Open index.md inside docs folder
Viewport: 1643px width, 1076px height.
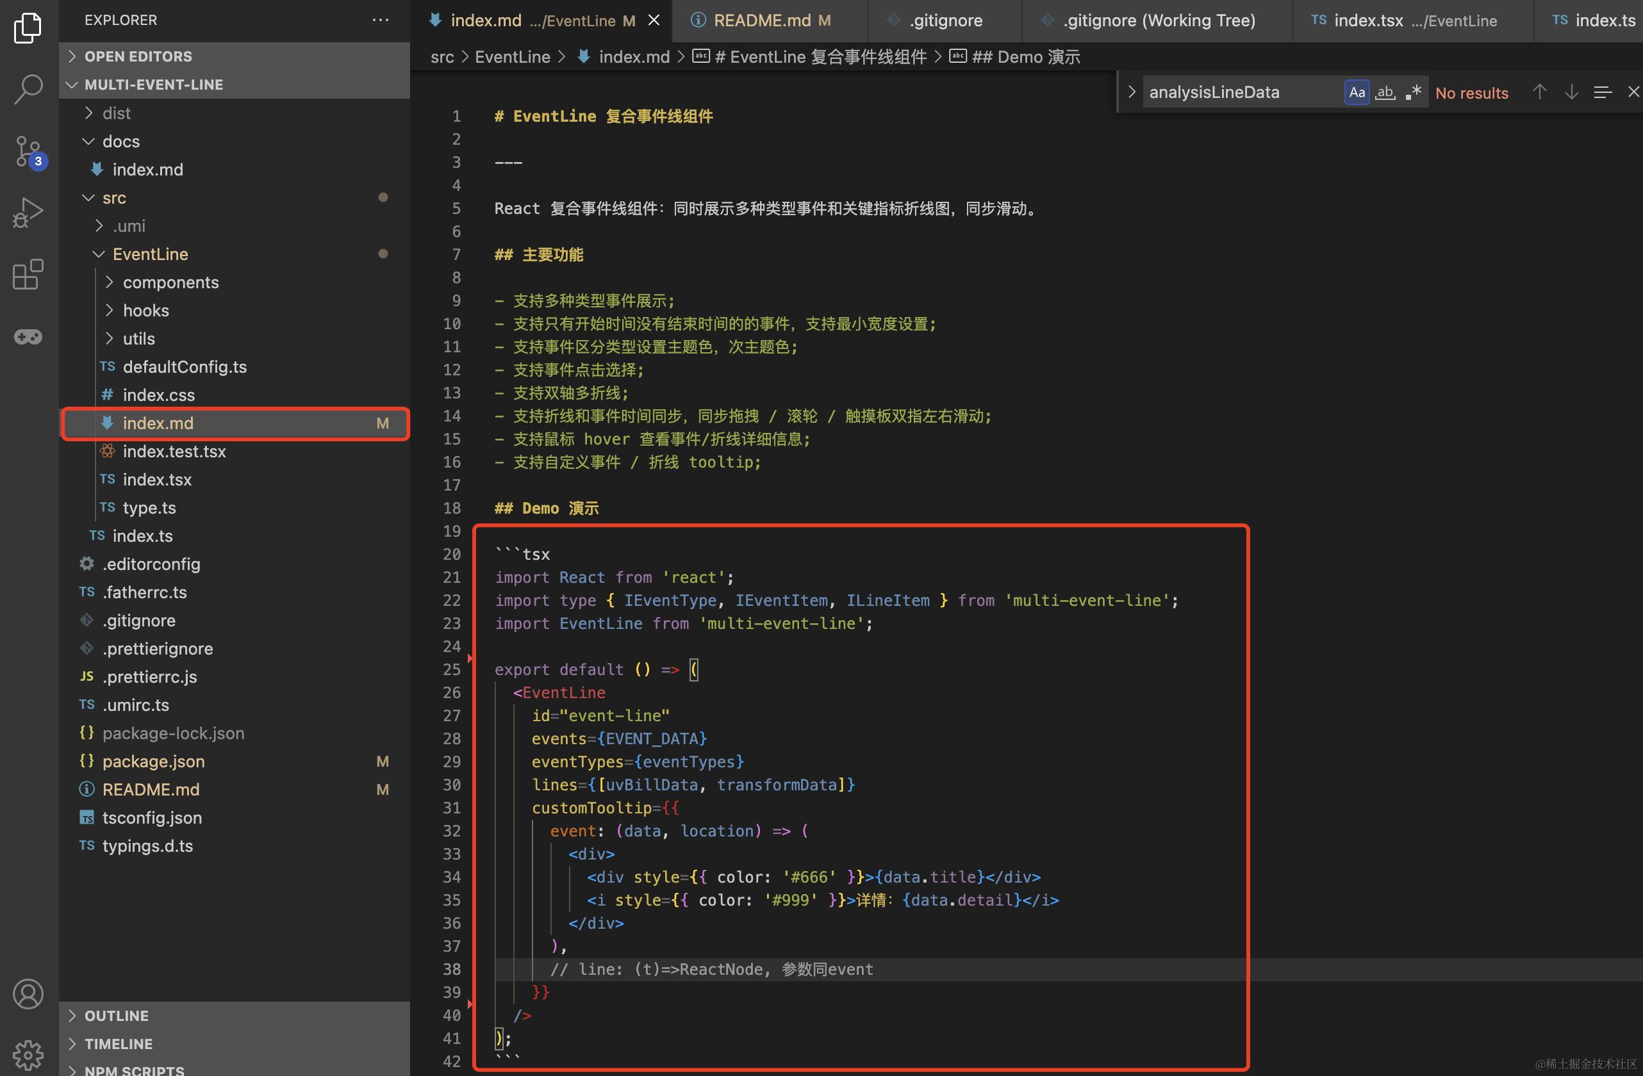(234, 169)
